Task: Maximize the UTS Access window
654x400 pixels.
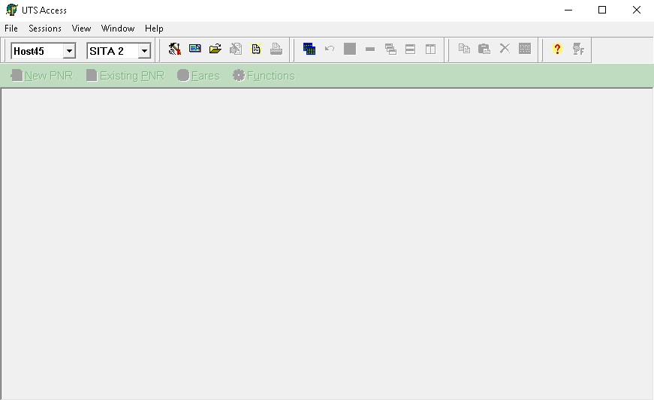Action: click(x=602, y=10)
